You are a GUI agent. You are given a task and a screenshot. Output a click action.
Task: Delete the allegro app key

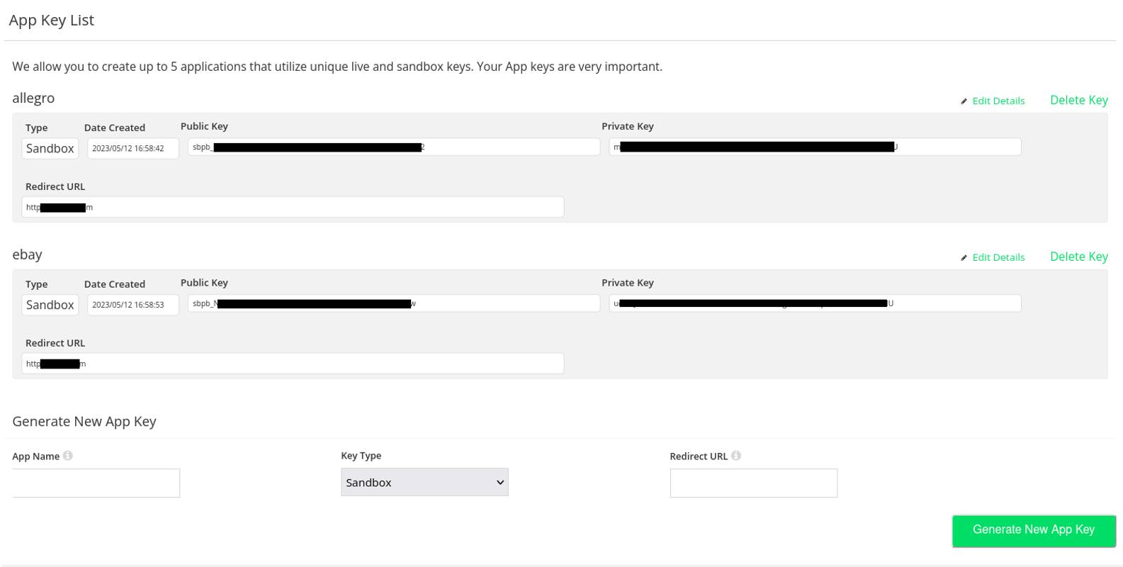coord(1078,100)
